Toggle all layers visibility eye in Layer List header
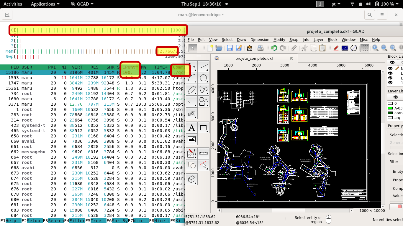 [x=396, y=97]
